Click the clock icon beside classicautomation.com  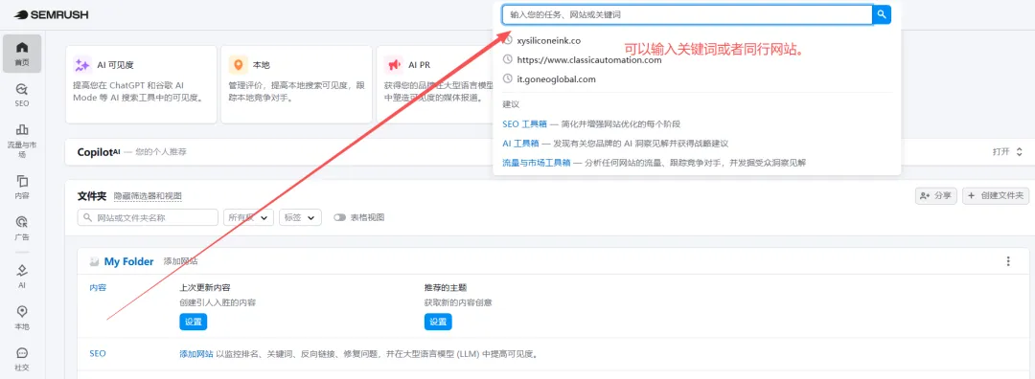508,59
